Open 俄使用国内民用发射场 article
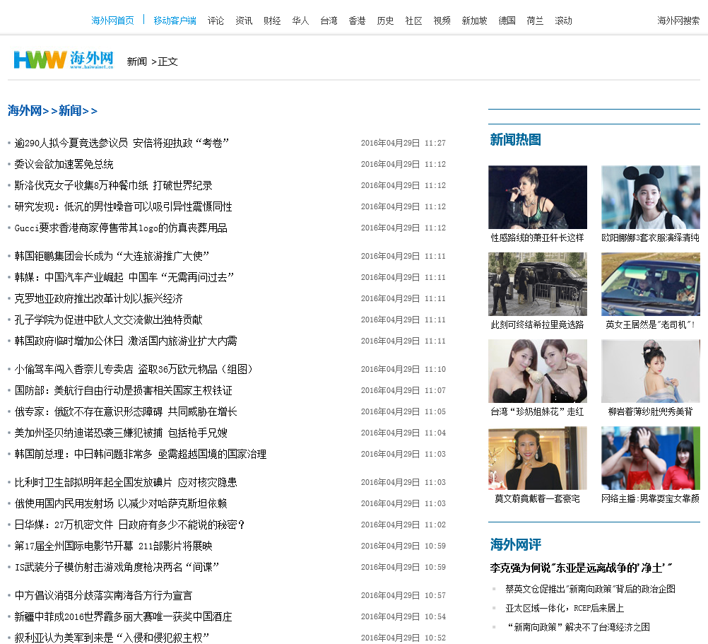Image resolution: width=708 pixels, height=644 pixels. point(121,503)
